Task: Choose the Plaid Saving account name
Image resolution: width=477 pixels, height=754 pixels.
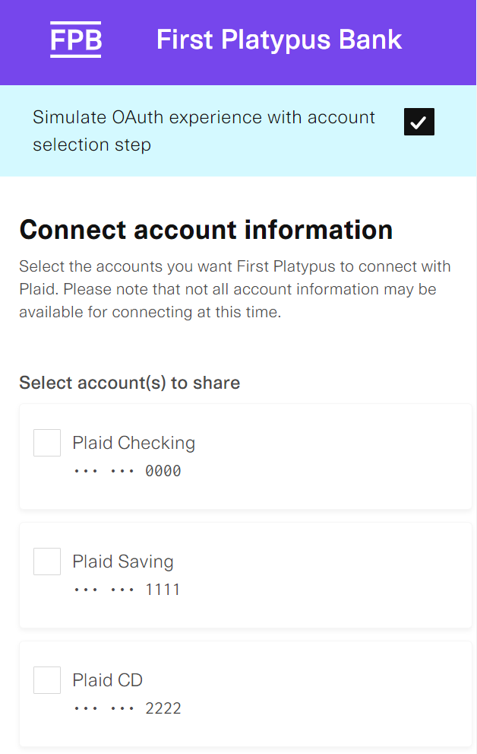Action: click(123, 562)
